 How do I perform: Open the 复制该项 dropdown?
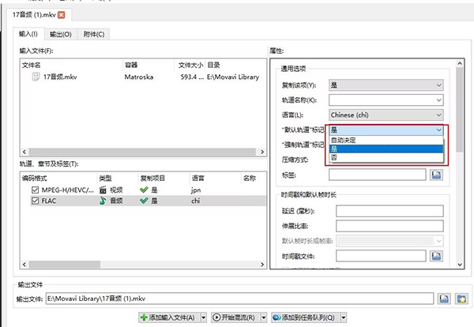[x=386, y=85]
